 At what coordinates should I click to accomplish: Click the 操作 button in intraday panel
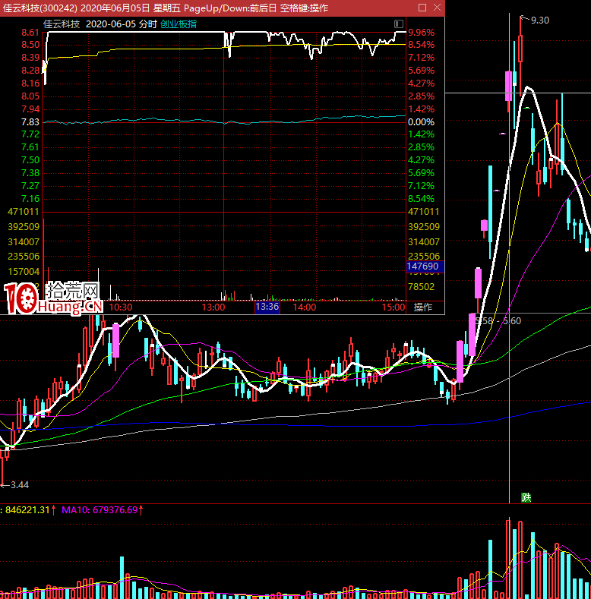423,307
